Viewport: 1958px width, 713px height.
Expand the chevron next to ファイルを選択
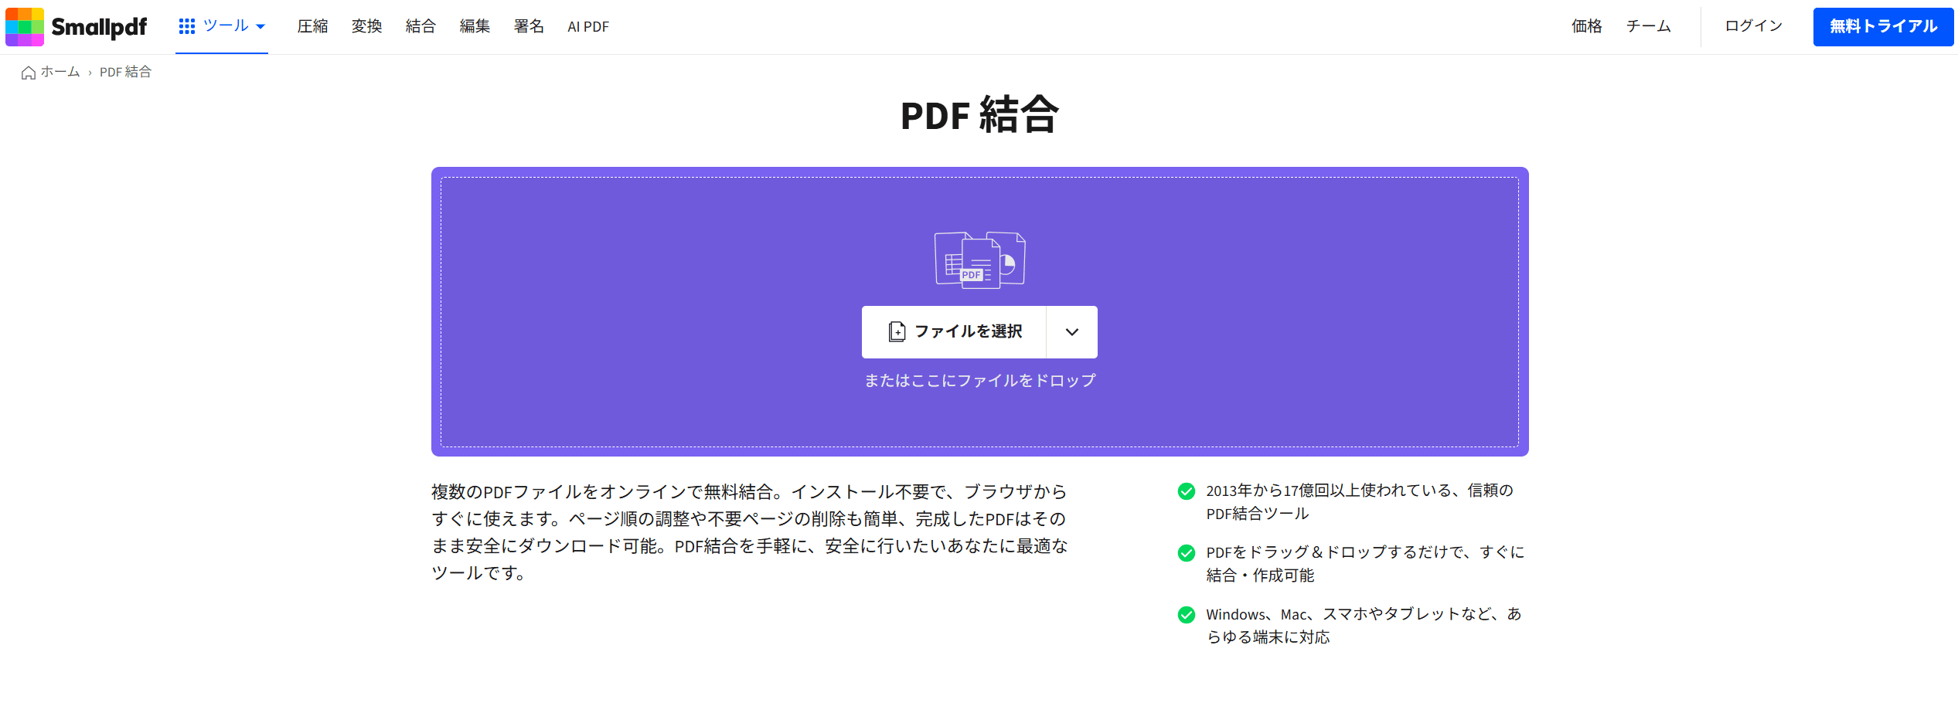coord(1072,331)
